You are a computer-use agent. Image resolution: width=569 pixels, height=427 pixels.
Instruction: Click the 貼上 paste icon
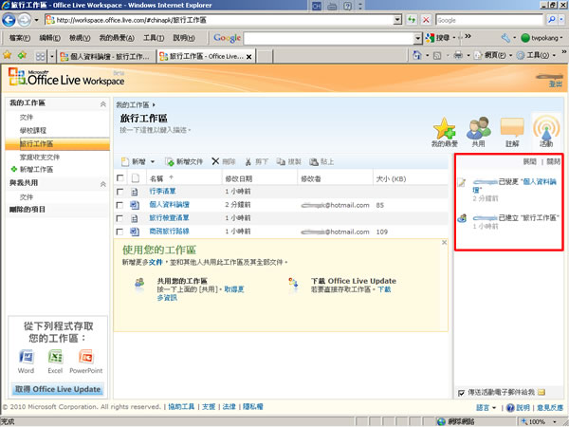[x=314, y=161]
